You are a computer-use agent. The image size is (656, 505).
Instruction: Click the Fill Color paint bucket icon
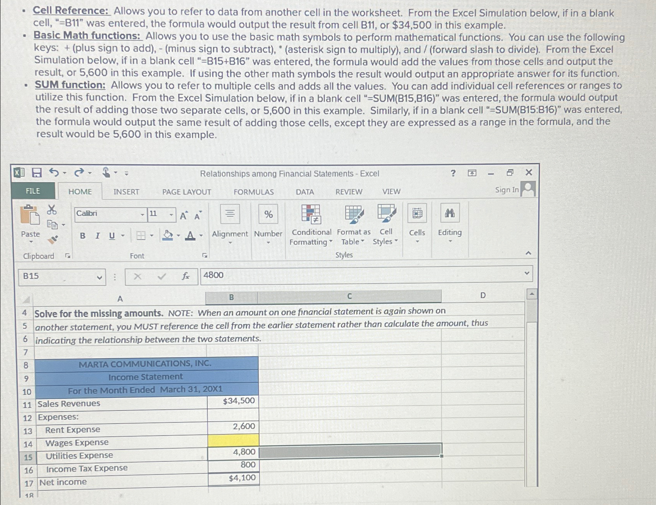point(168,235)
